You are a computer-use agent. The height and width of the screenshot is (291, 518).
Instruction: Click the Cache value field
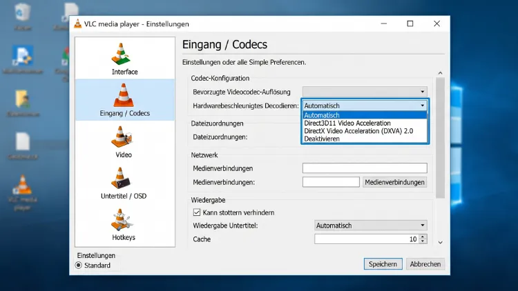coord(367,239)
